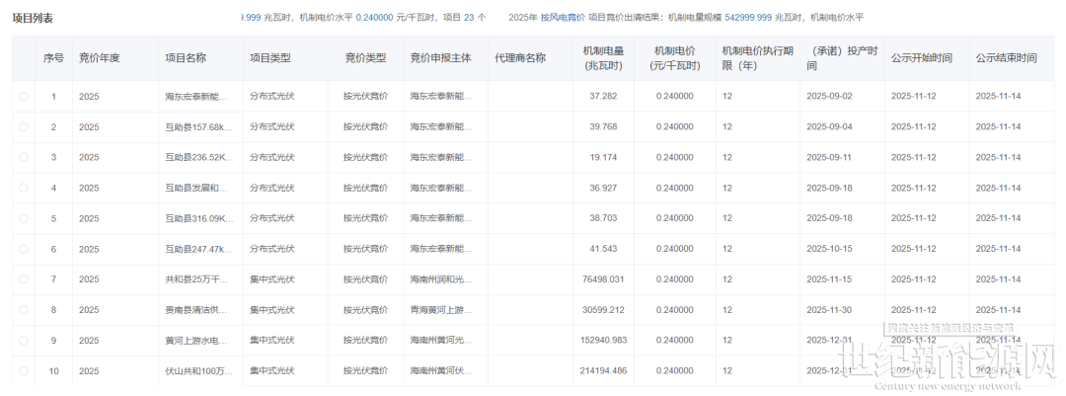The height and width of the screenshot is (396, 1066).
Task: Choose row 5 using its radio button
Action: (x=24, y=218)
